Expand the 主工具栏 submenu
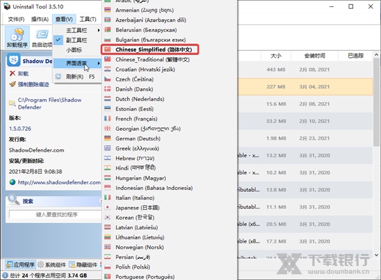This screenshot has width=381, height=280. coord(77,30)
